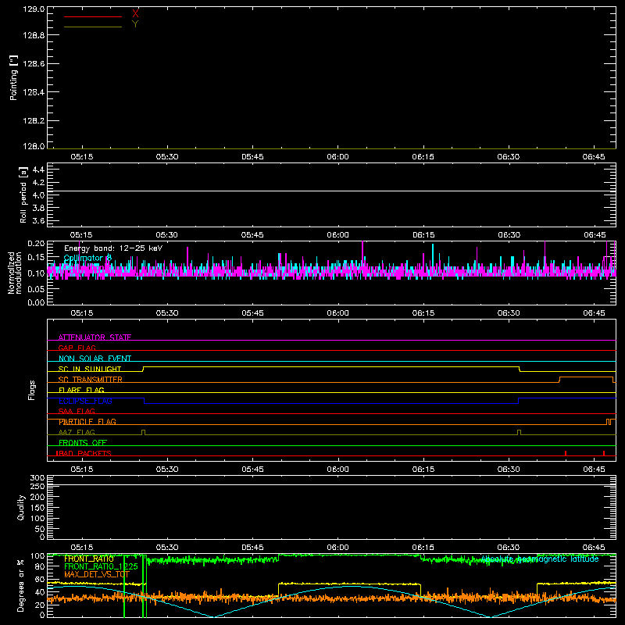625x625 pixels.
Task: Click the olive Y legend line
Action: click(92, 27)
